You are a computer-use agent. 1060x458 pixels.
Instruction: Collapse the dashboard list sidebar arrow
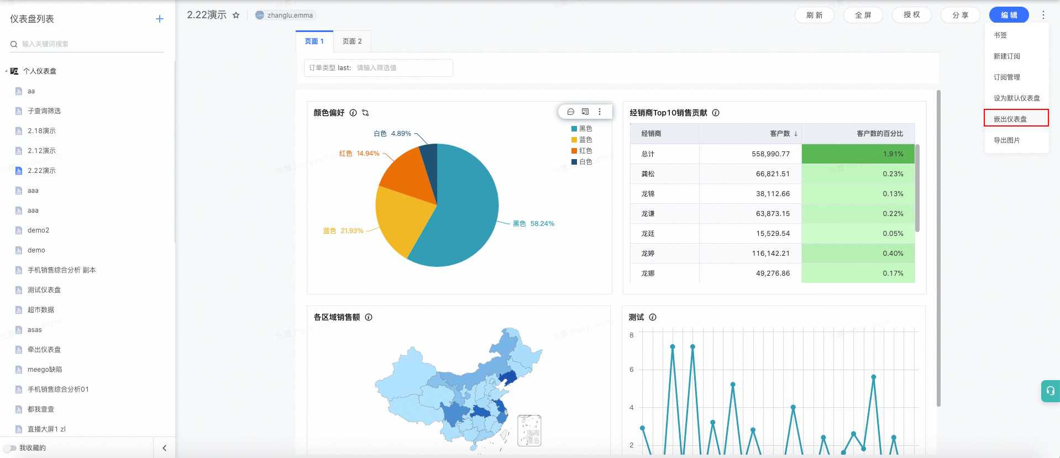[x=164, y=448]
